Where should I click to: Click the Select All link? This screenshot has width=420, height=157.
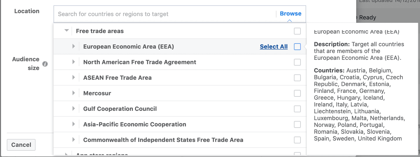[x=274, y=47]
